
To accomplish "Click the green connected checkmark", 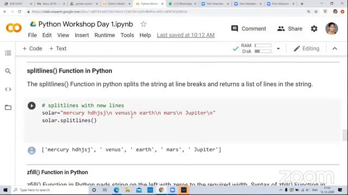I will click(235, 49).
